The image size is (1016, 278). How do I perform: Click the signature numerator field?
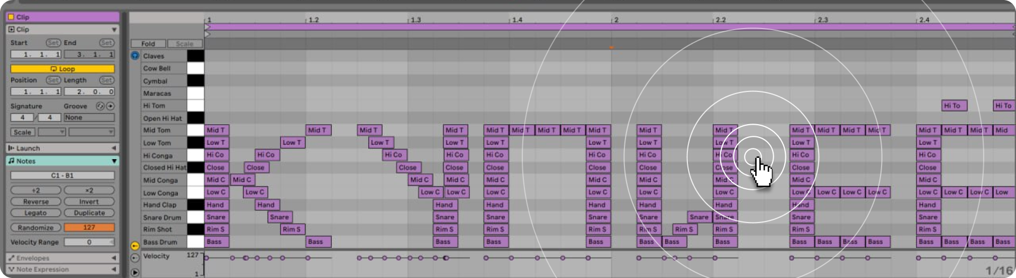pyautogui.click(x=22, y=118)
